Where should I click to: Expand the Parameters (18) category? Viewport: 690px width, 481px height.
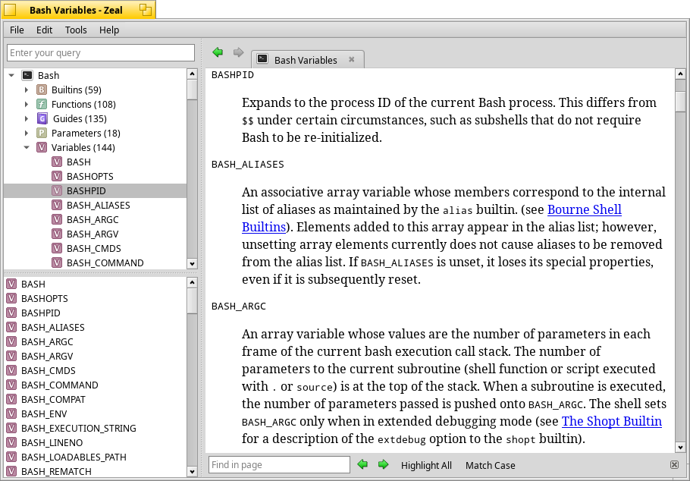pyautogui.click(x=27, y=133)
